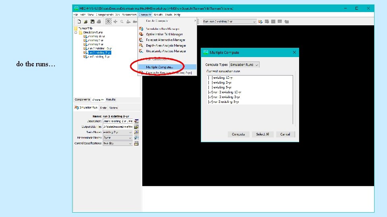
Task: Click the Save floppy disk icon
Action: coord(92,22)
